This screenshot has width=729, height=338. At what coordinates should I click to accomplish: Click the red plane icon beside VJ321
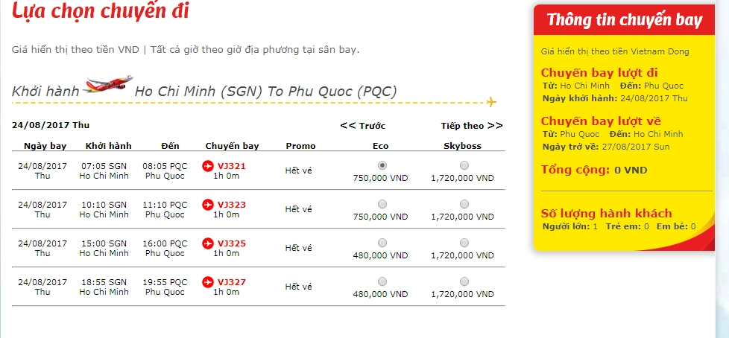point(208,166)
